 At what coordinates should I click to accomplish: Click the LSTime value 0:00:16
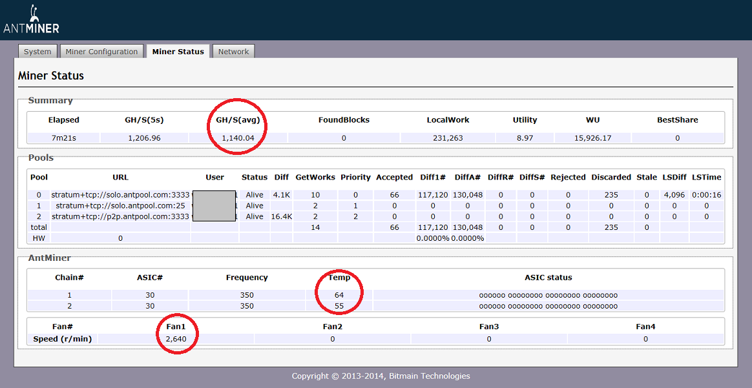pos(706,195)
